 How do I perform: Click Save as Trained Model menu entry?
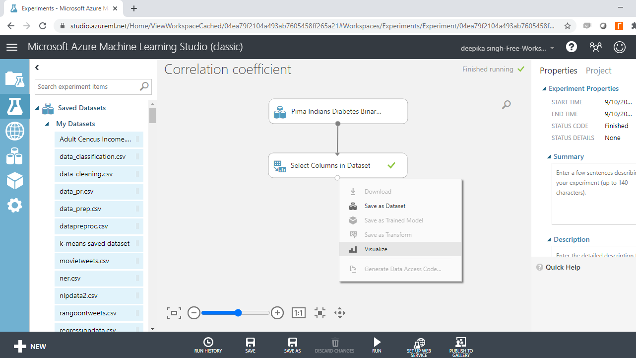400,220
